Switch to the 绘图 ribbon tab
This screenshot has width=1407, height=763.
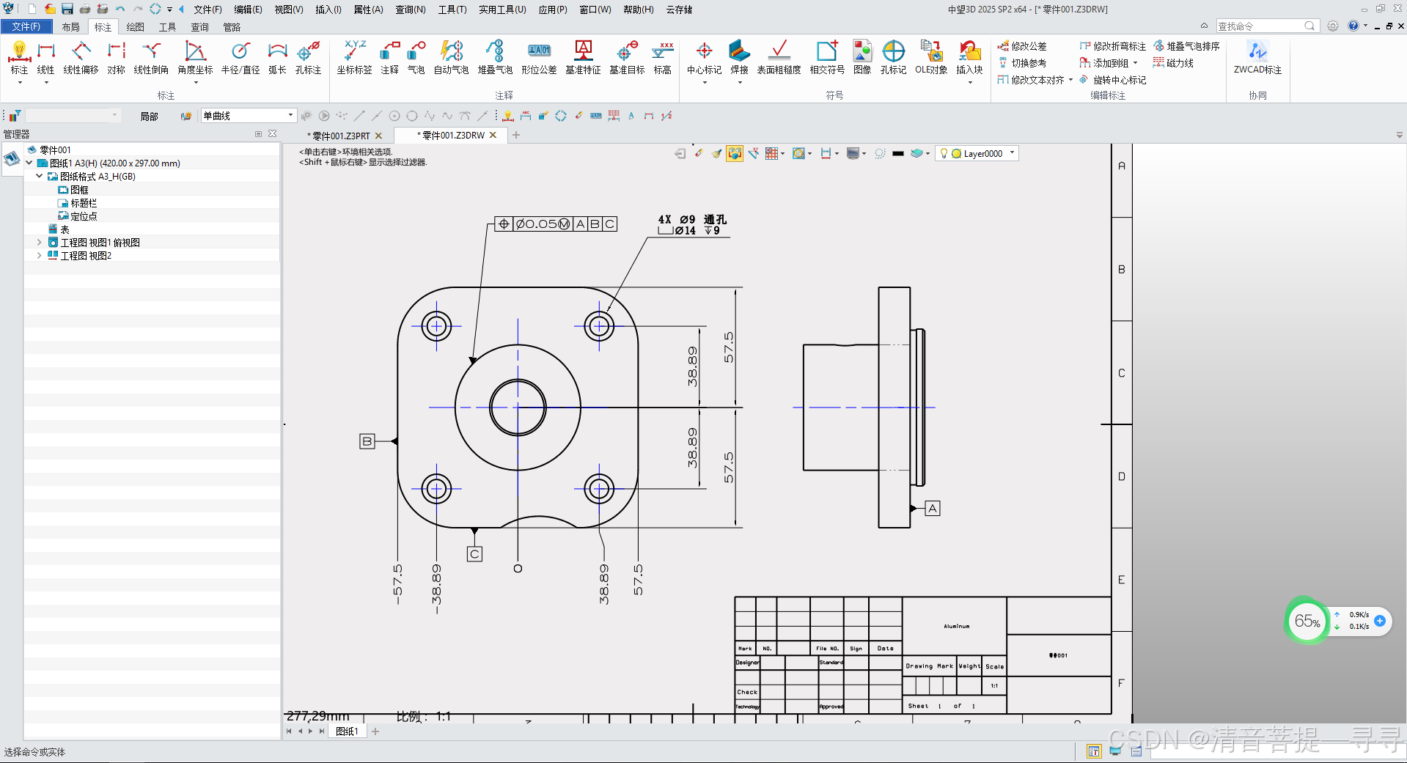click(135, 27)
